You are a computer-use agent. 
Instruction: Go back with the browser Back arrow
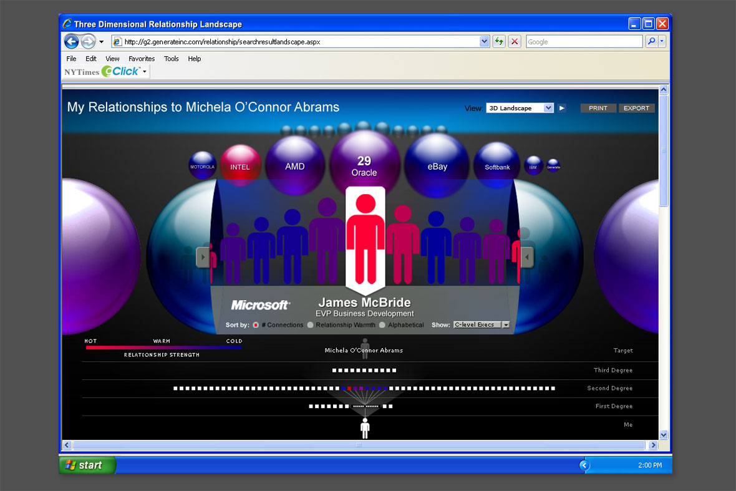pos(71,42)
